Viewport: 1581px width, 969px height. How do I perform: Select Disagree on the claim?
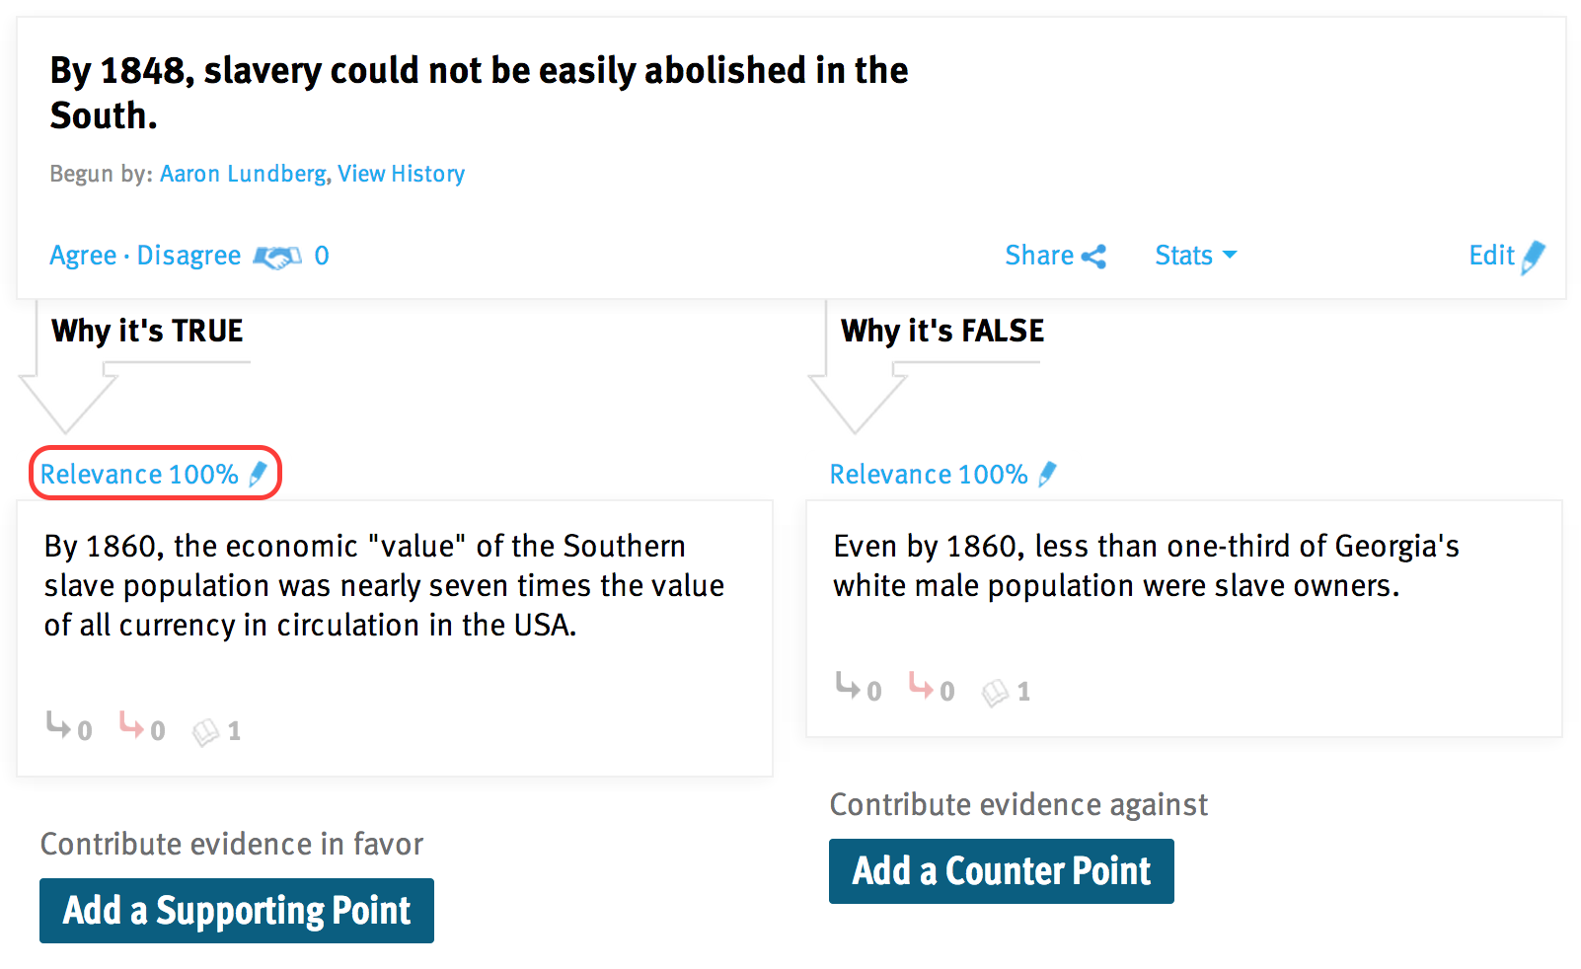point(188,256)
